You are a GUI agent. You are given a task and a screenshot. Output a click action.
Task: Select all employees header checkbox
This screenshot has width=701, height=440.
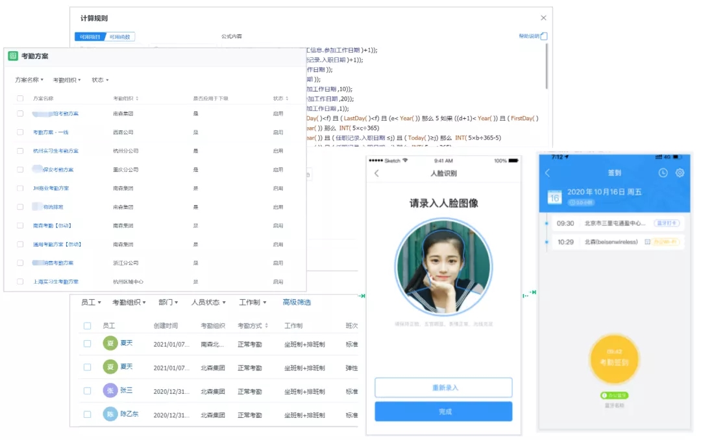[87, 326]
